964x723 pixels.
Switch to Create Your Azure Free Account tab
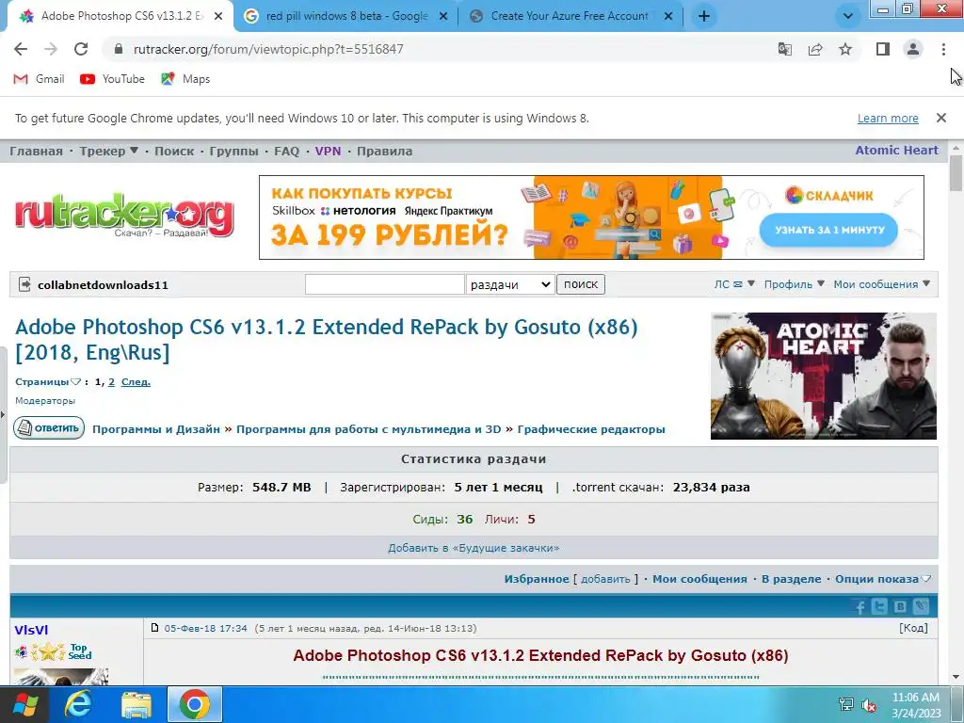click(x=569, y=17)
